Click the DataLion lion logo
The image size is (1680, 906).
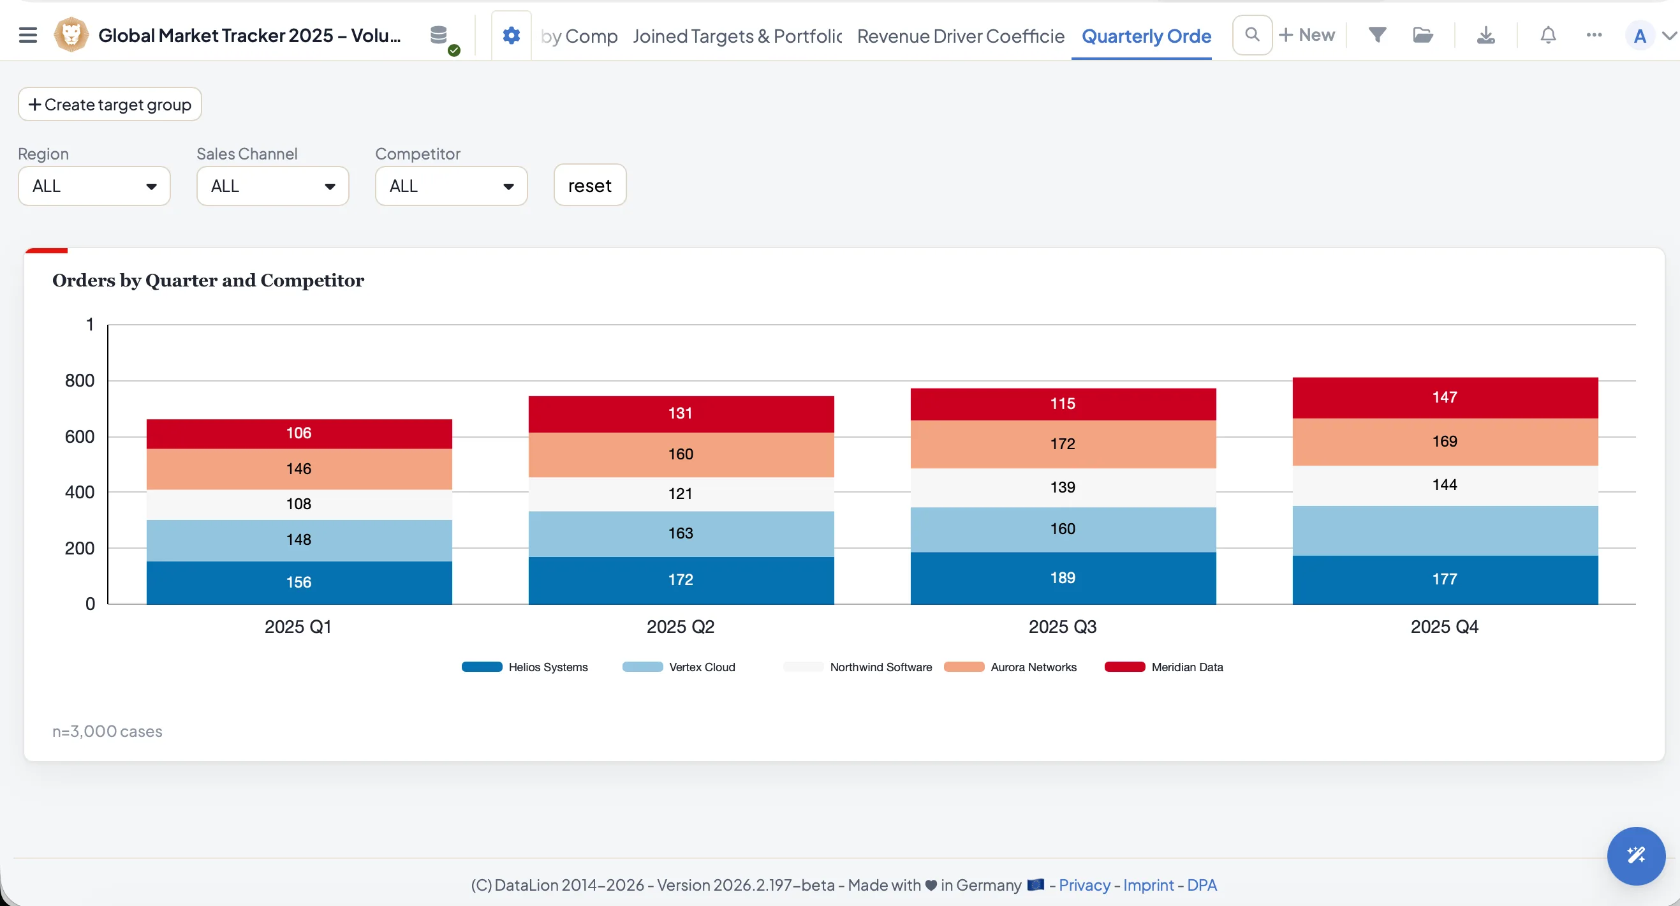coord(71,35)
